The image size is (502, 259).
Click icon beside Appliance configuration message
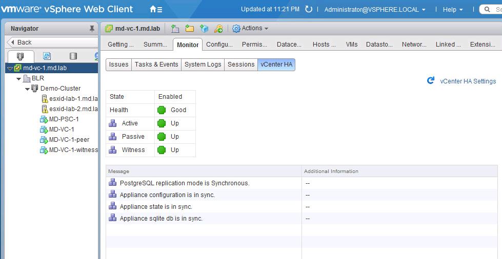[x=113, y=195]
